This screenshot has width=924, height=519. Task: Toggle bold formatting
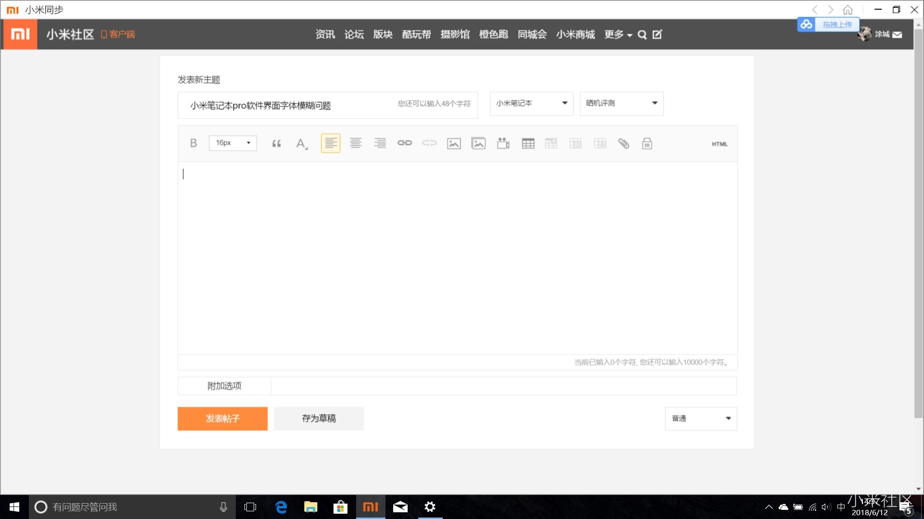193,143
